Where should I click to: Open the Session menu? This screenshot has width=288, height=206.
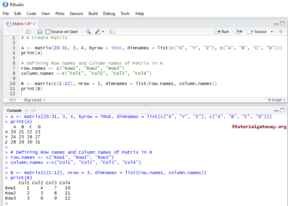pyautogui.click(x=76, y=14)
